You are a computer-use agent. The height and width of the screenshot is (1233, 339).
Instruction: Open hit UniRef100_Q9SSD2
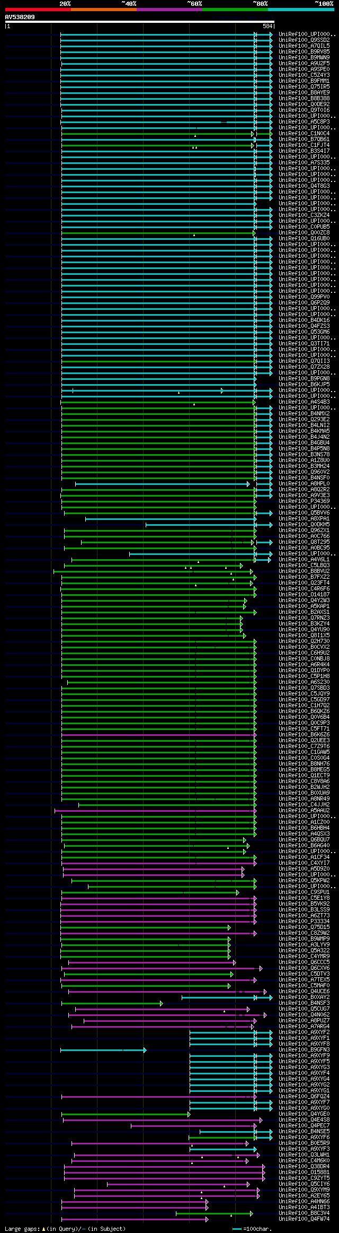pos(304,40)
